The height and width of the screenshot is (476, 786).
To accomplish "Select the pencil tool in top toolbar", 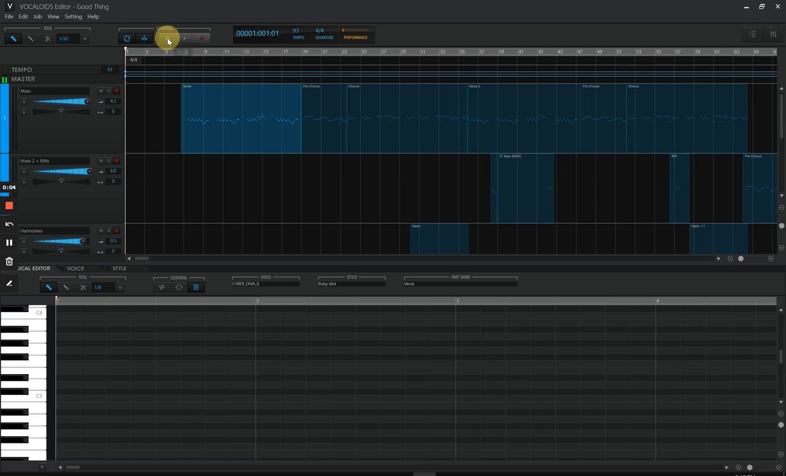I will coord(13,39).
